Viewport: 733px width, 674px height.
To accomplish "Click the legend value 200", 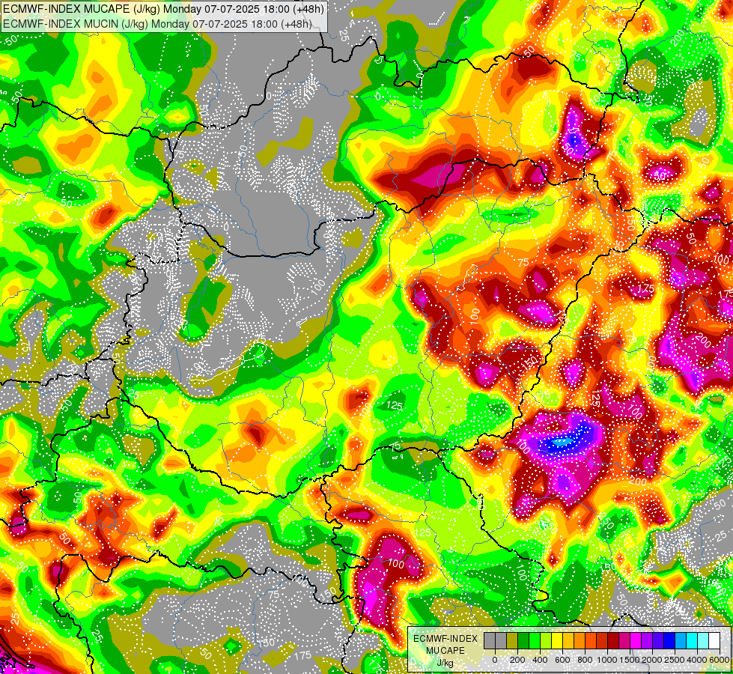I will [x=517, y=660].
